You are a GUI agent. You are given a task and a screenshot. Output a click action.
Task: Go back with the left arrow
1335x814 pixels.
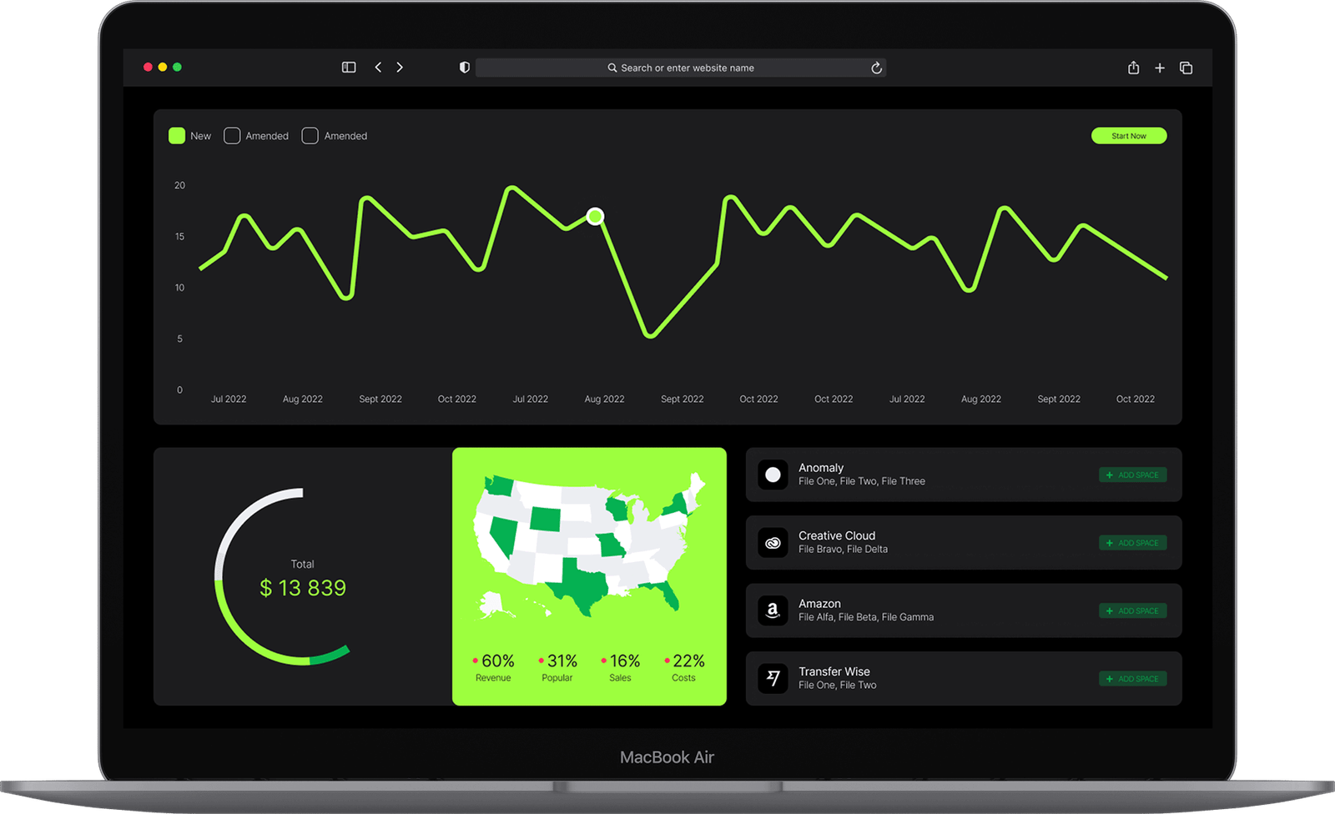point(378,68)
